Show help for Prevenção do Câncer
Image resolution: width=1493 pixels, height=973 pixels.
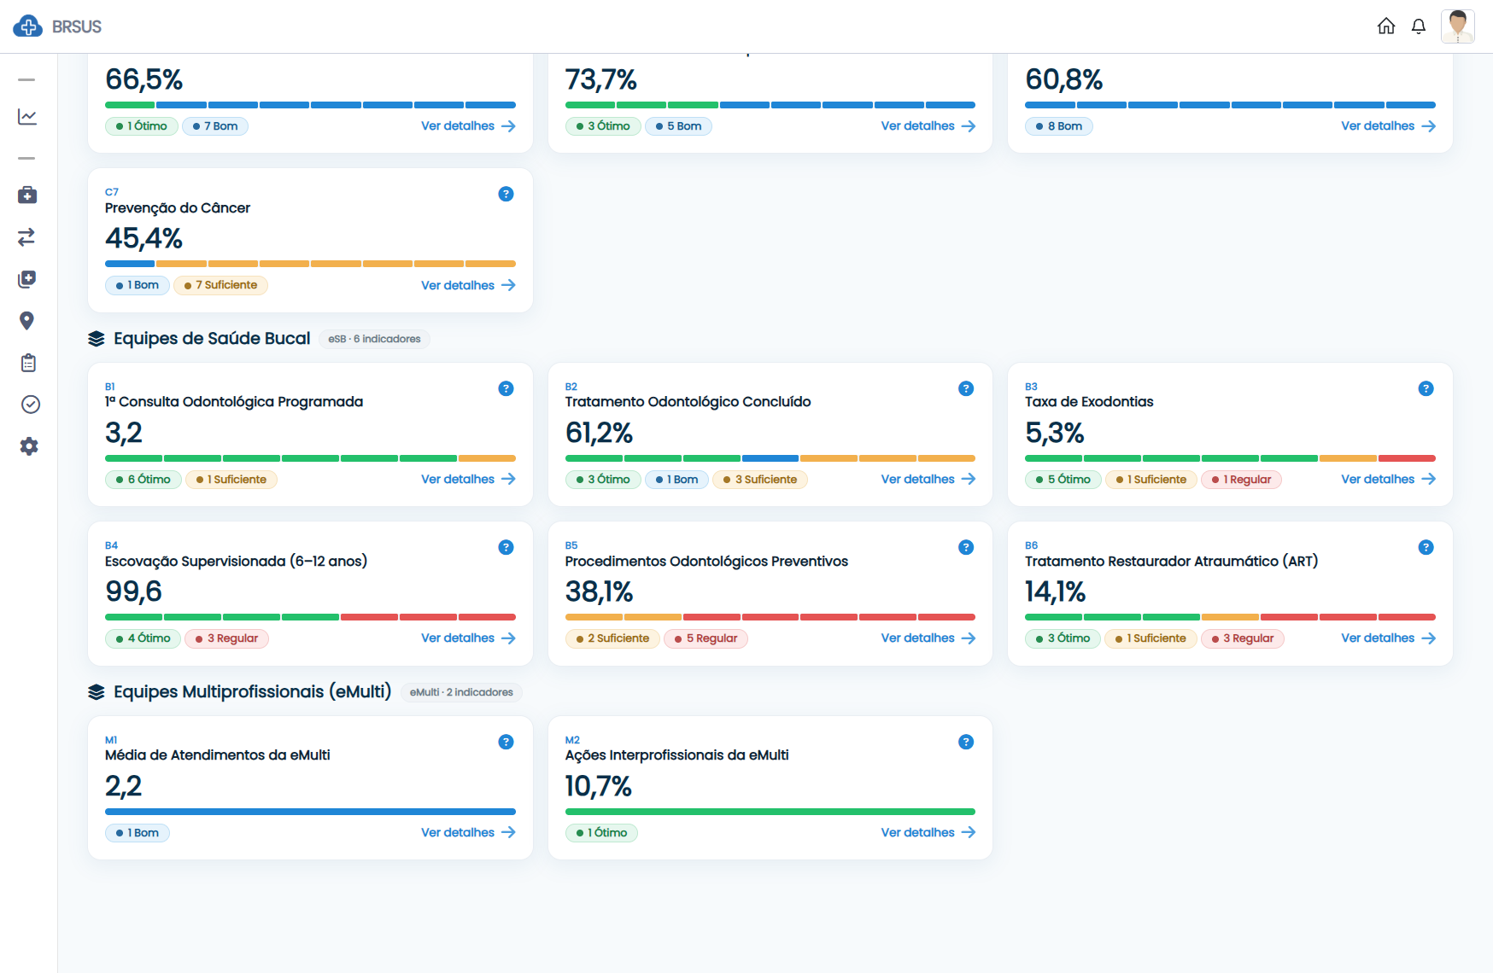click(x=506, y=194)
